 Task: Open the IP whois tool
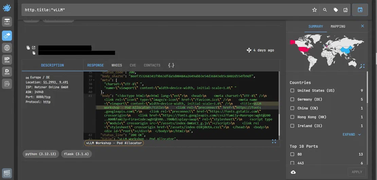(7, 60)
